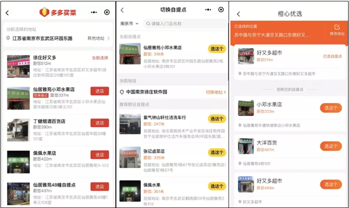Tap the circle close icon in 多多买菜
Screen dimensions: 349x208
(x=107, y=12)
